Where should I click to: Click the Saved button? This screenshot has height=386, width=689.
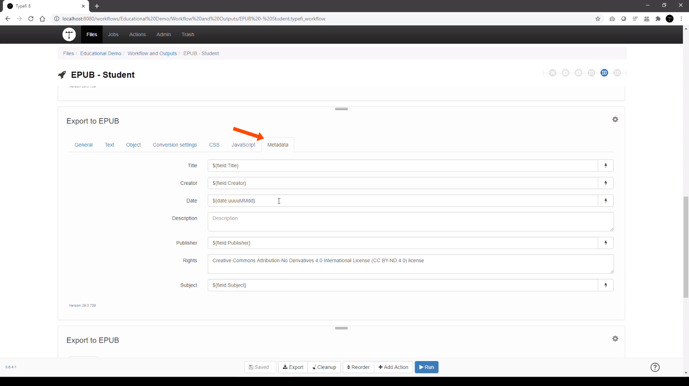pyautogui.click(x=260, y=367)
